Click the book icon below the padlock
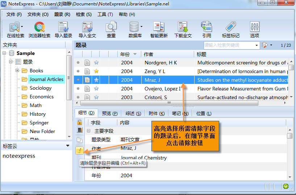Screen dimensions: 296x195 [x=80, y=130]
